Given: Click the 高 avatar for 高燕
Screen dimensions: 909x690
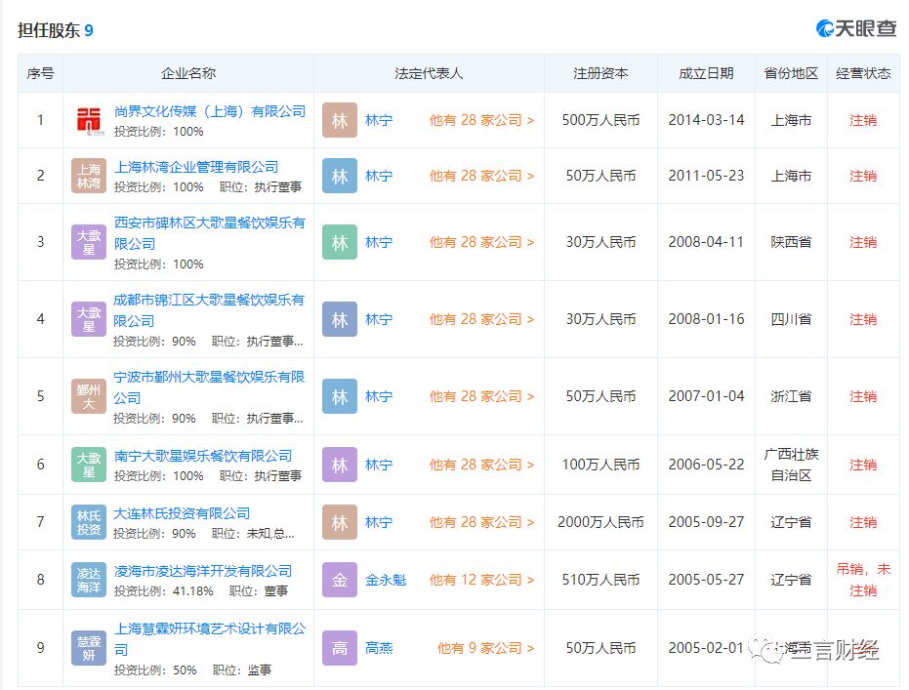Looking at the screenshot, I should point(340,648).
